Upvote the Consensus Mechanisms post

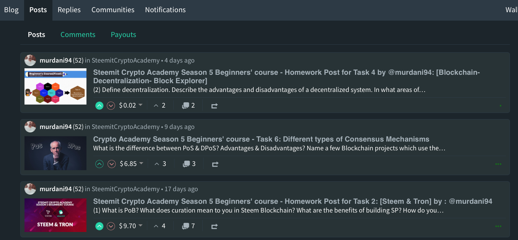(99, 164)
